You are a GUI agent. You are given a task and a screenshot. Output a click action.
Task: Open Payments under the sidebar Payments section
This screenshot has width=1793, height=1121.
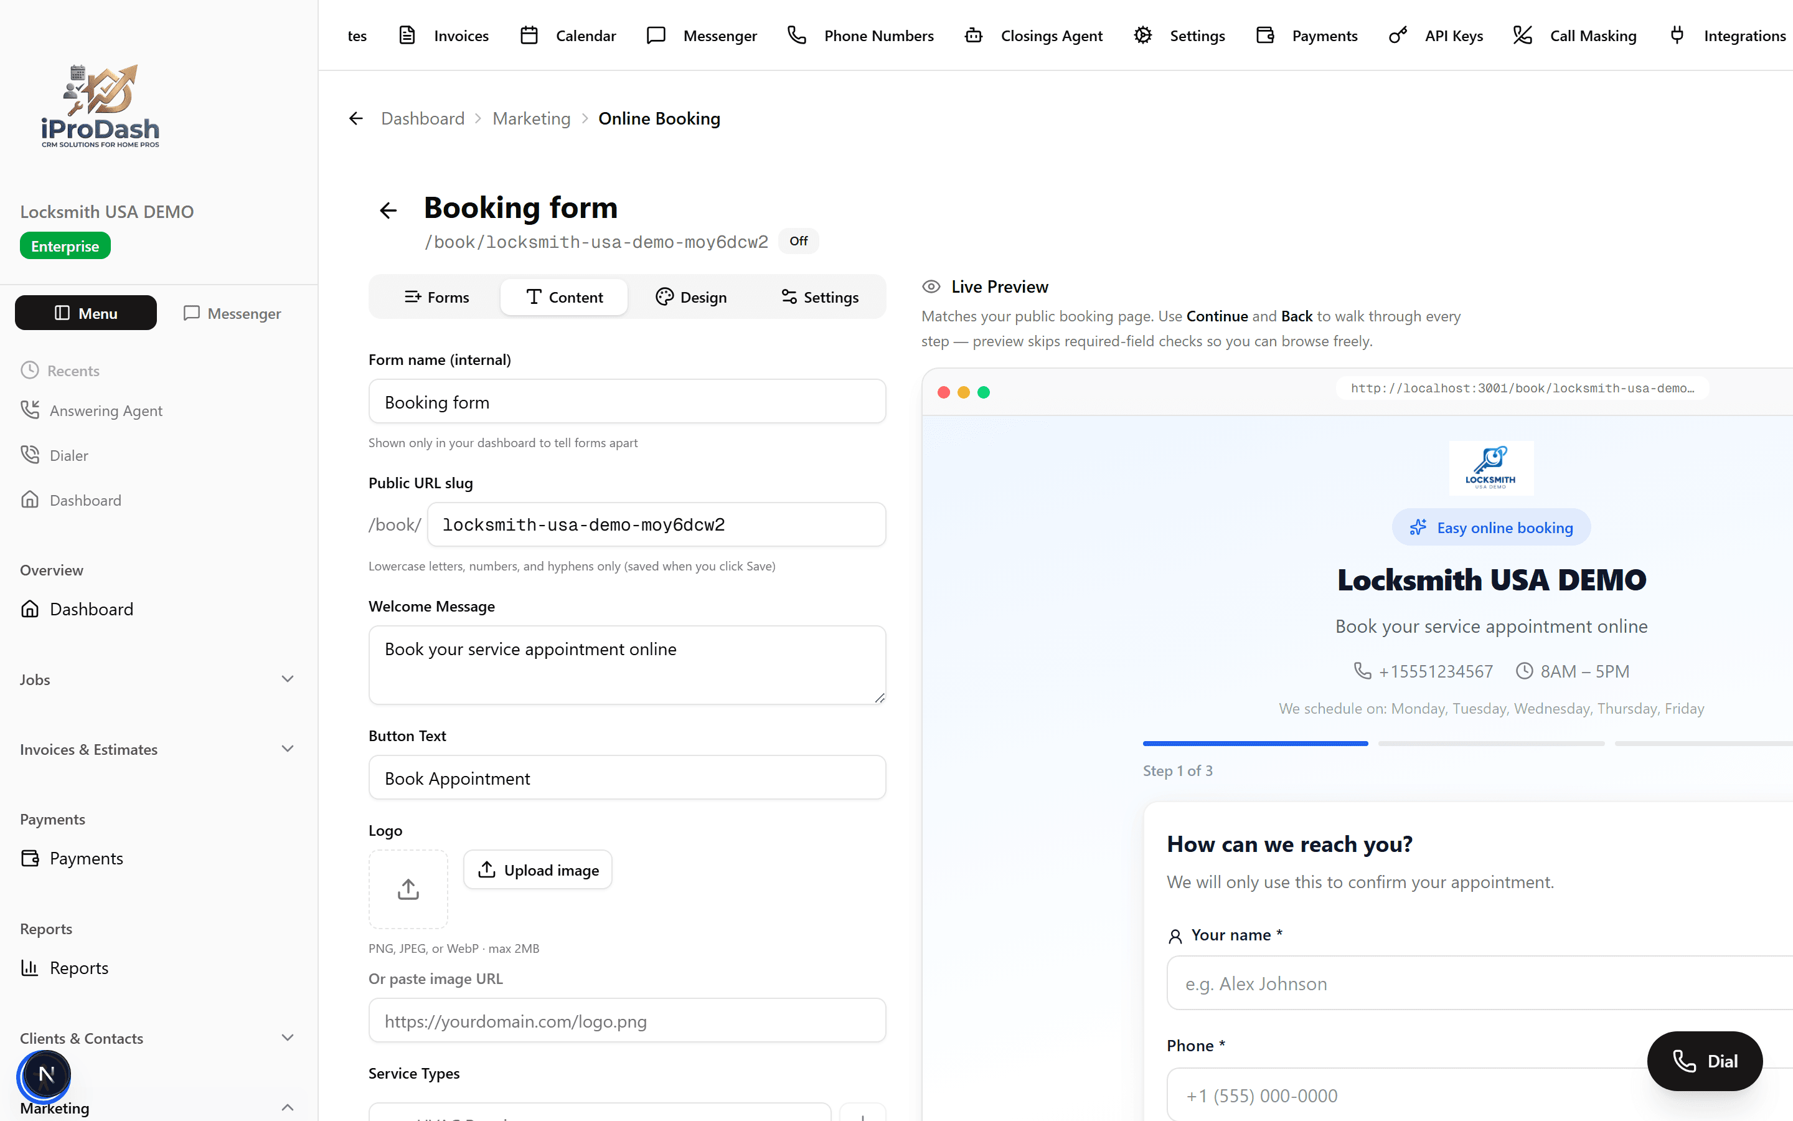[x=72, y=858]
